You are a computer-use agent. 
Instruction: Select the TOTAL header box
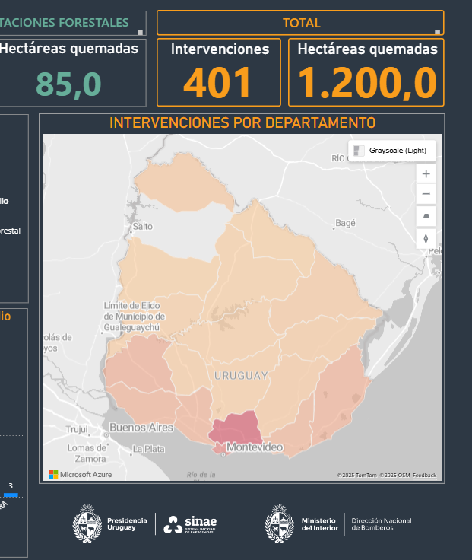(x=300, y=23)
